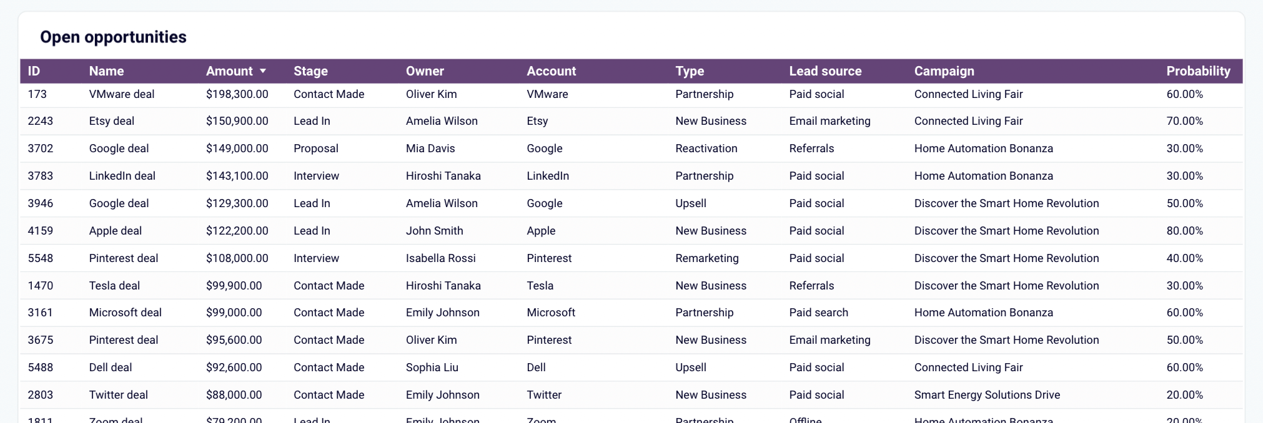1263x423 pixels.
Task: Click account 'LinkedIn'
Action: 548,176
